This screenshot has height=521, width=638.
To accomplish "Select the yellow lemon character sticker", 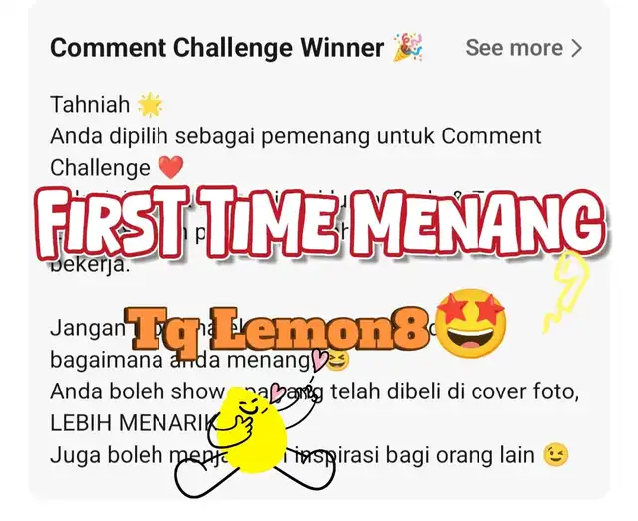I will (x=255, y=441).
